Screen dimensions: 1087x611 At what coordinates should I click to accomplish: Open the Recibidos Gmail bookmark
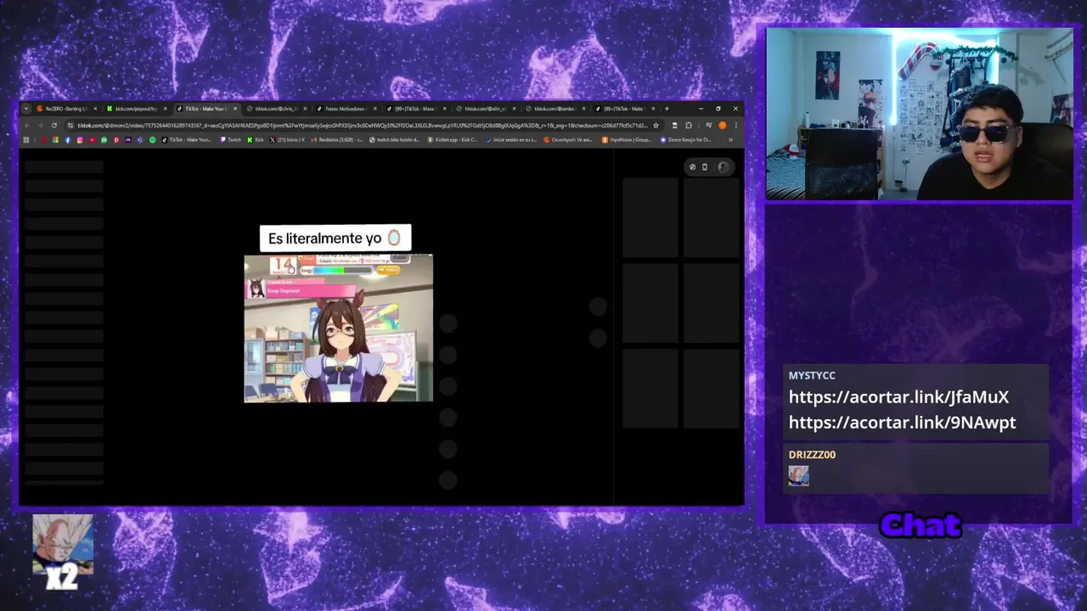coord(337,139)
